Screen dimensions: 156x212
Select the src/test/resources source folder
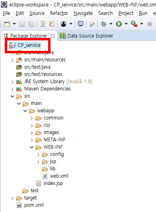43,74
